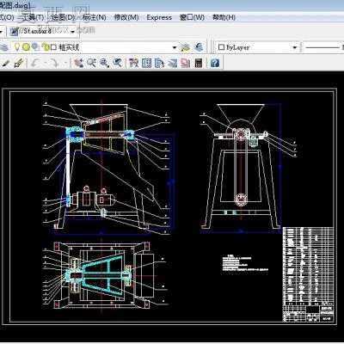This screenshot has height=344, width=344.
Task: Click the parts list title block
Action: point(308,273)
